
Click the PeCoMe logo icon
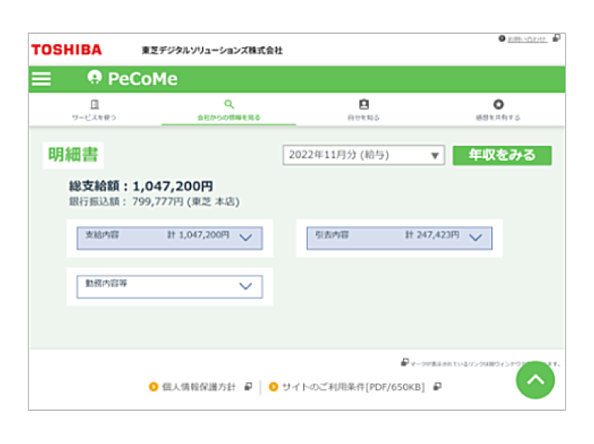94,77
